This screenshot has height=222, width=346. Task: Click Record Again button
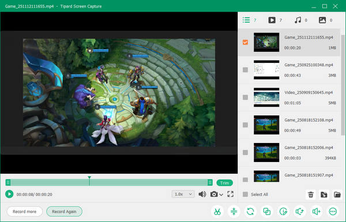64,212
